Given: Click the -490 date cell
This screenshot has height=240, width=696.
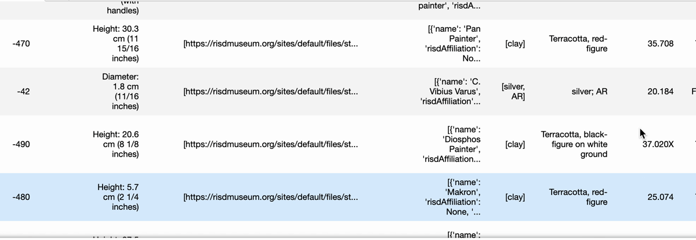Looking at the screenshot, I should [21, 144].
